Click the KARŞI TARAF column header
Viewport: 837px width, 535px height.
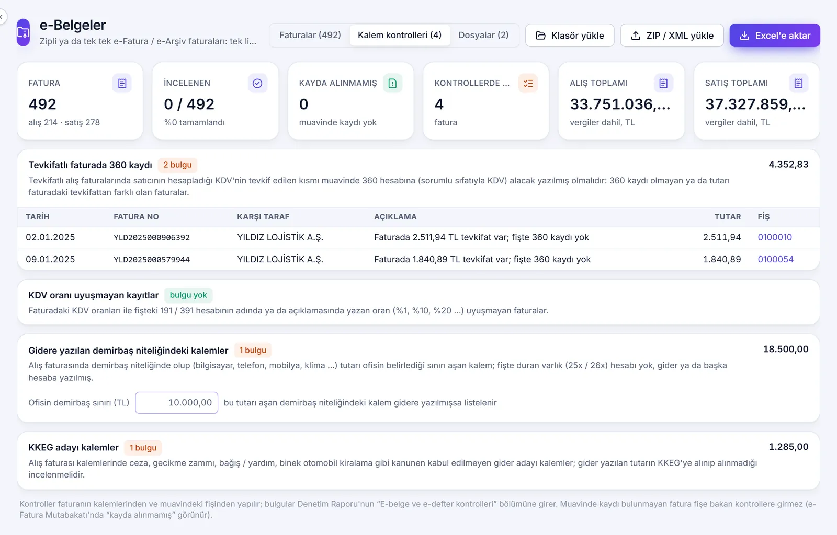[263, 217]
